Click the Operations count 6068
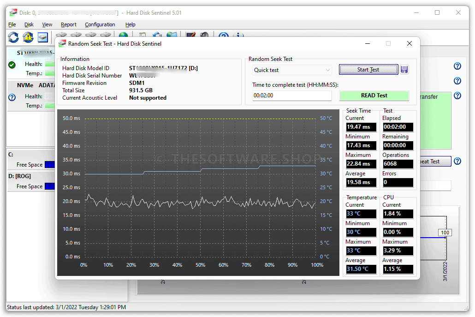Viewport: 475px width, 317px height. [x=398, y=164]
